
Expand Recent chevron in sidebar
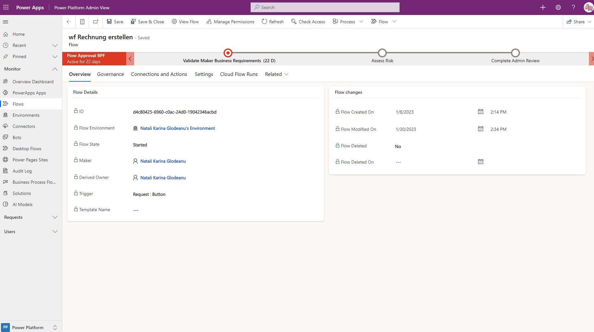(55, 45)
